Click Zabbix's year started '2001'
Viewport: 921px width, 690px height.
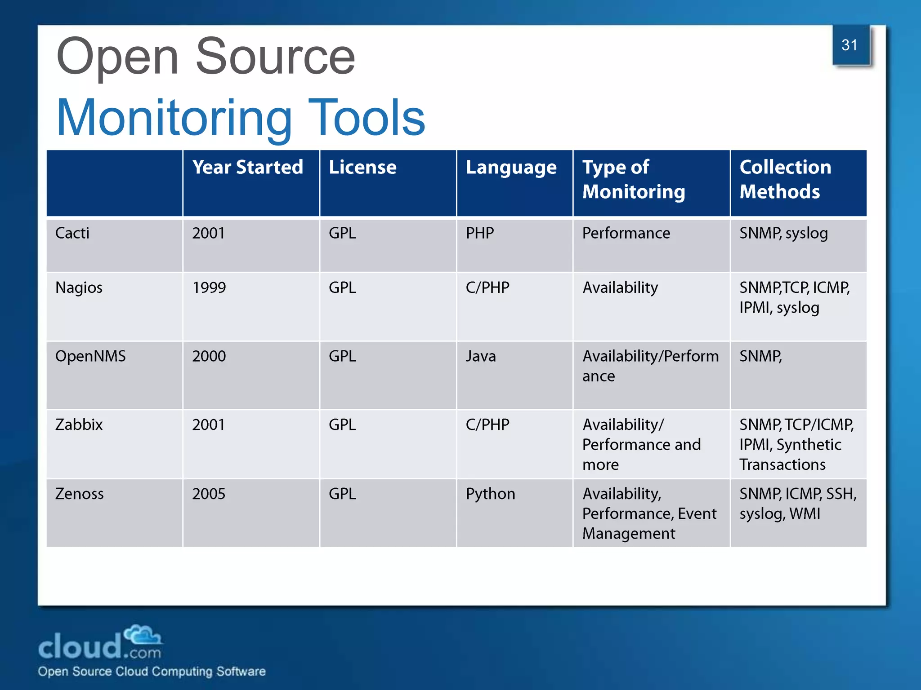251,444
